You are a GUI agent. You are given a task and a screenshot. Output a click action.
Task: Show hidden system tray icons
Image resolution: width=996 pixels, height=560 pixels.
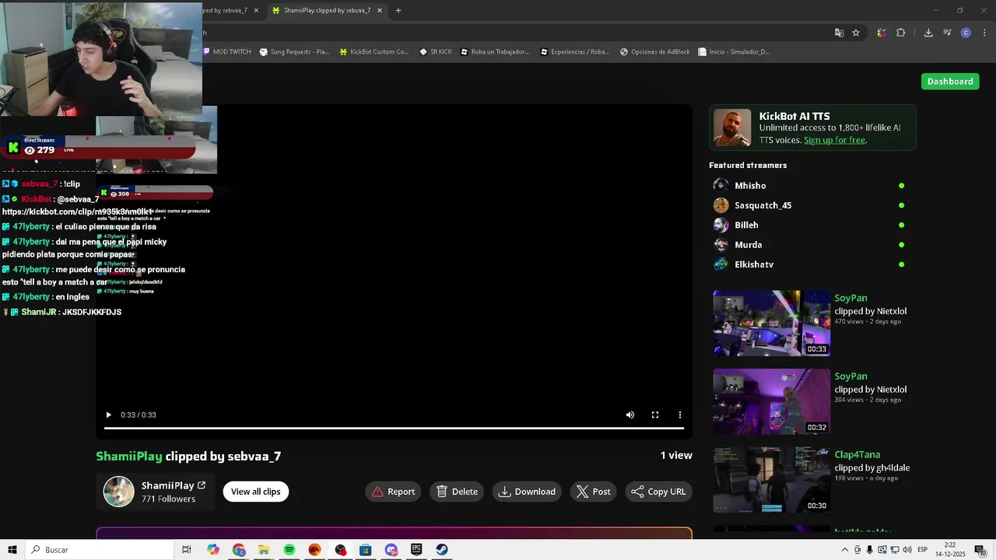coord(845,550)
